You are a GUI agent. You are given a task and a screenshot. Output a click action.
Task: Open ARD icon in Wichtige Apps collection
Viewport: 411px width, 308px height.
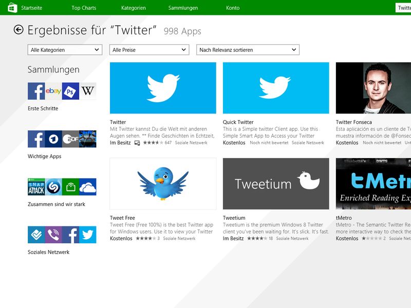tap(53, 139)
